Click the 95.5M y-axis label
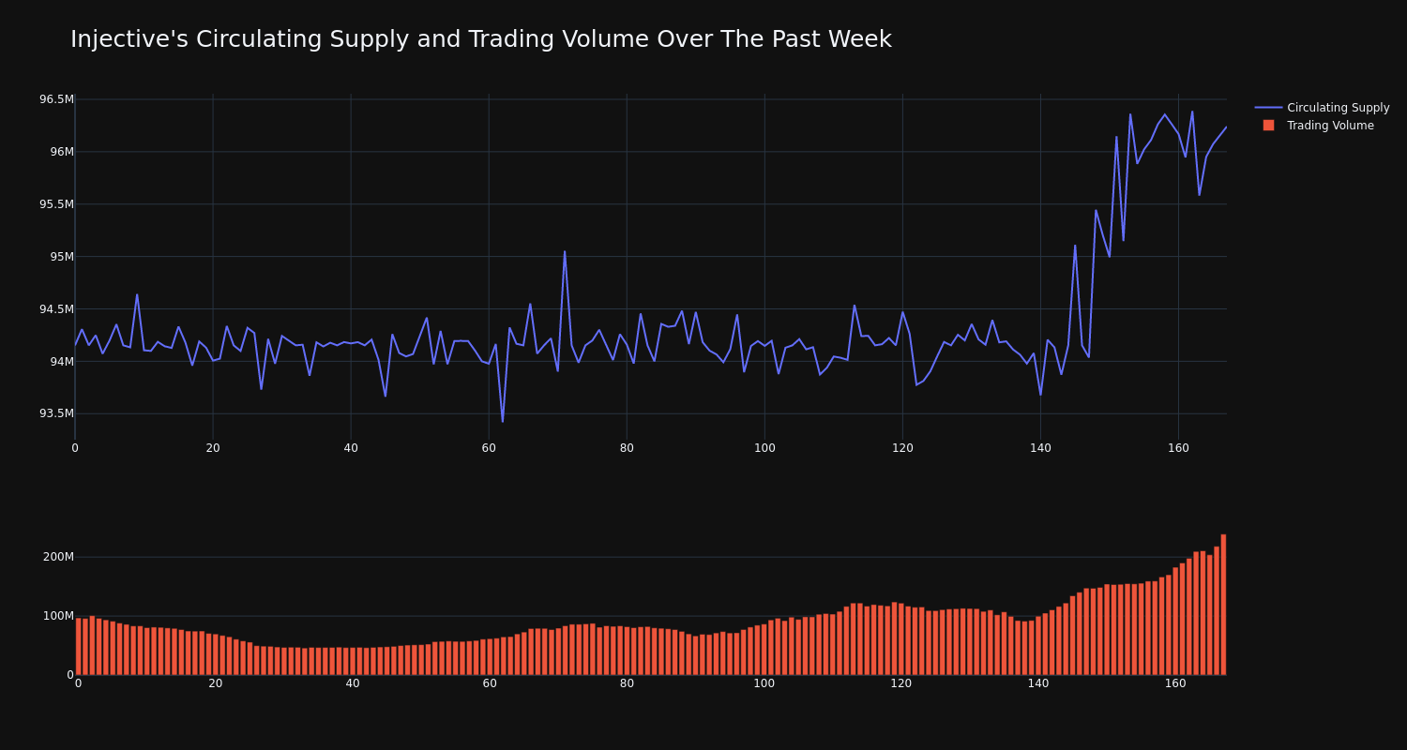The width and height of the screenshot is (1407, 750). (56, 204)
